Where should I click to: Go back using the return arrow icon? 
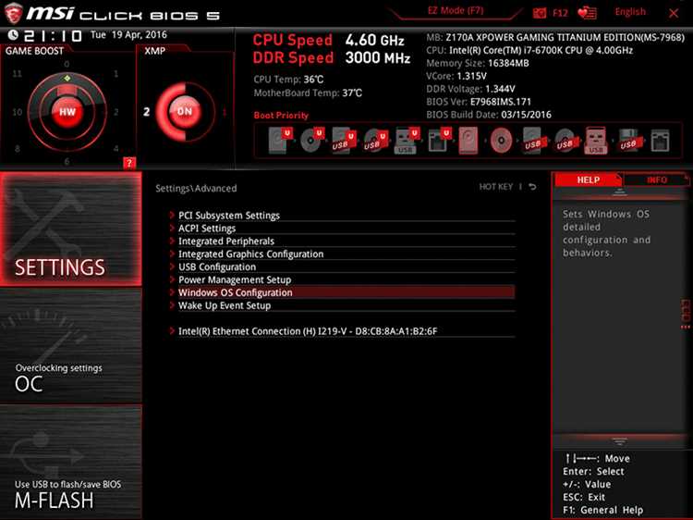(532, 187)
